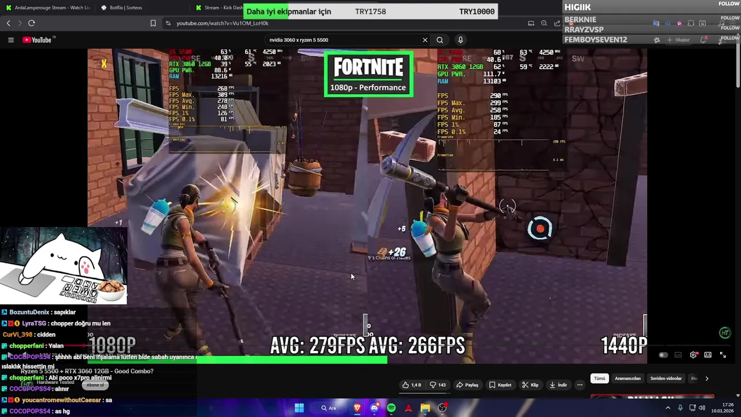Click video title 'Ryzen 5 5500 + RTX 3060 12GB'
741x417 pixels.
87,371
